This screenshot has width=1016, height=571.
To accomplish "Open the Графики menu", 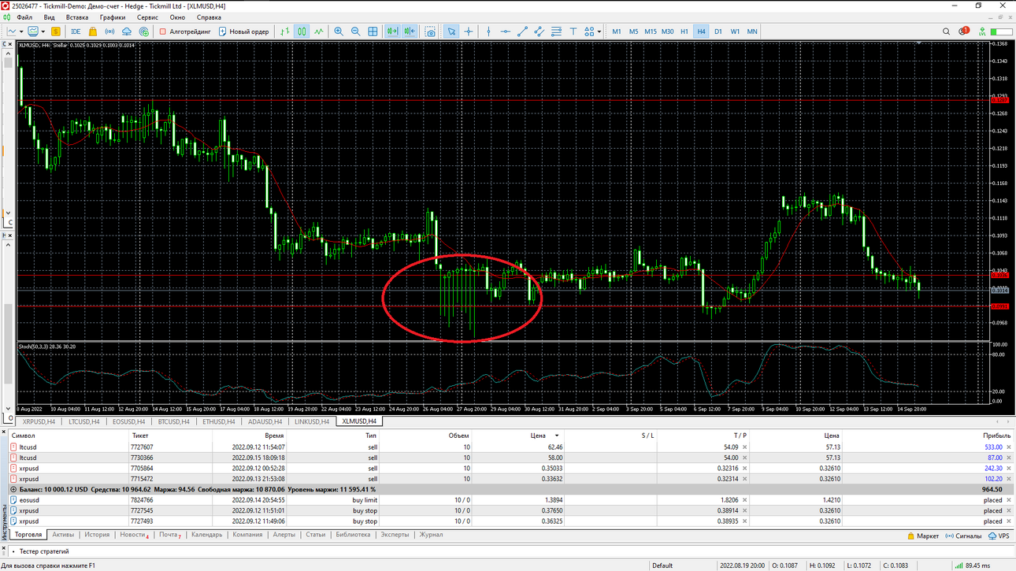I will (x=113, y=17).
